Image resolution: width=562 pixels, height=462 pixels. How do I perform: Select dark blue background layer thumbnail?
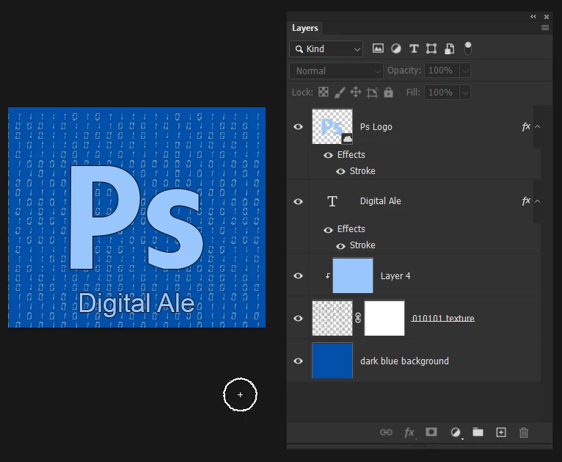tap(332, 361)
